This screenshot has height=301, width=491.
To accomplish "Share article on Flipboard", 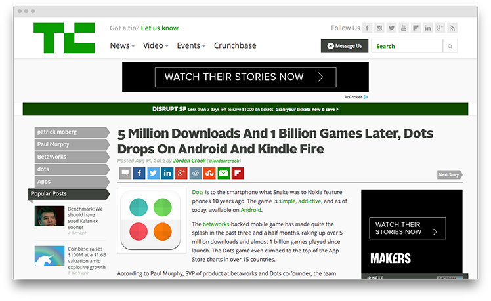I will (238, 173).
